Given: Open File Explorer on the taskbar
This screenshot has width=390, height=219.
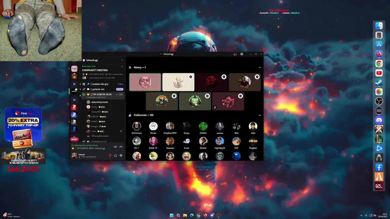Looking at the screenshot, I should [185, 215].
